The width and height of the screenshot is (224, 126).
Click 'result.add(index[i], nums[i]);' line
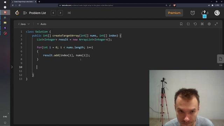point(66,55)
